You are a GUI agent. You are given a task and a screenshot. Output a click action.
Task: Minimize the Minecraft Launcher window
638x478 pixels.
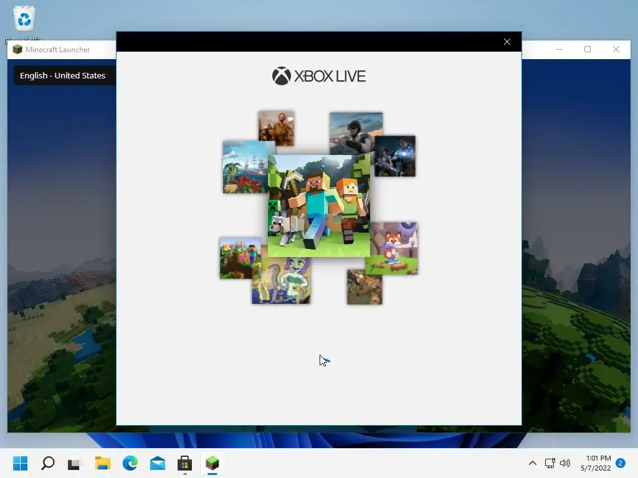[x=559, y=49]
